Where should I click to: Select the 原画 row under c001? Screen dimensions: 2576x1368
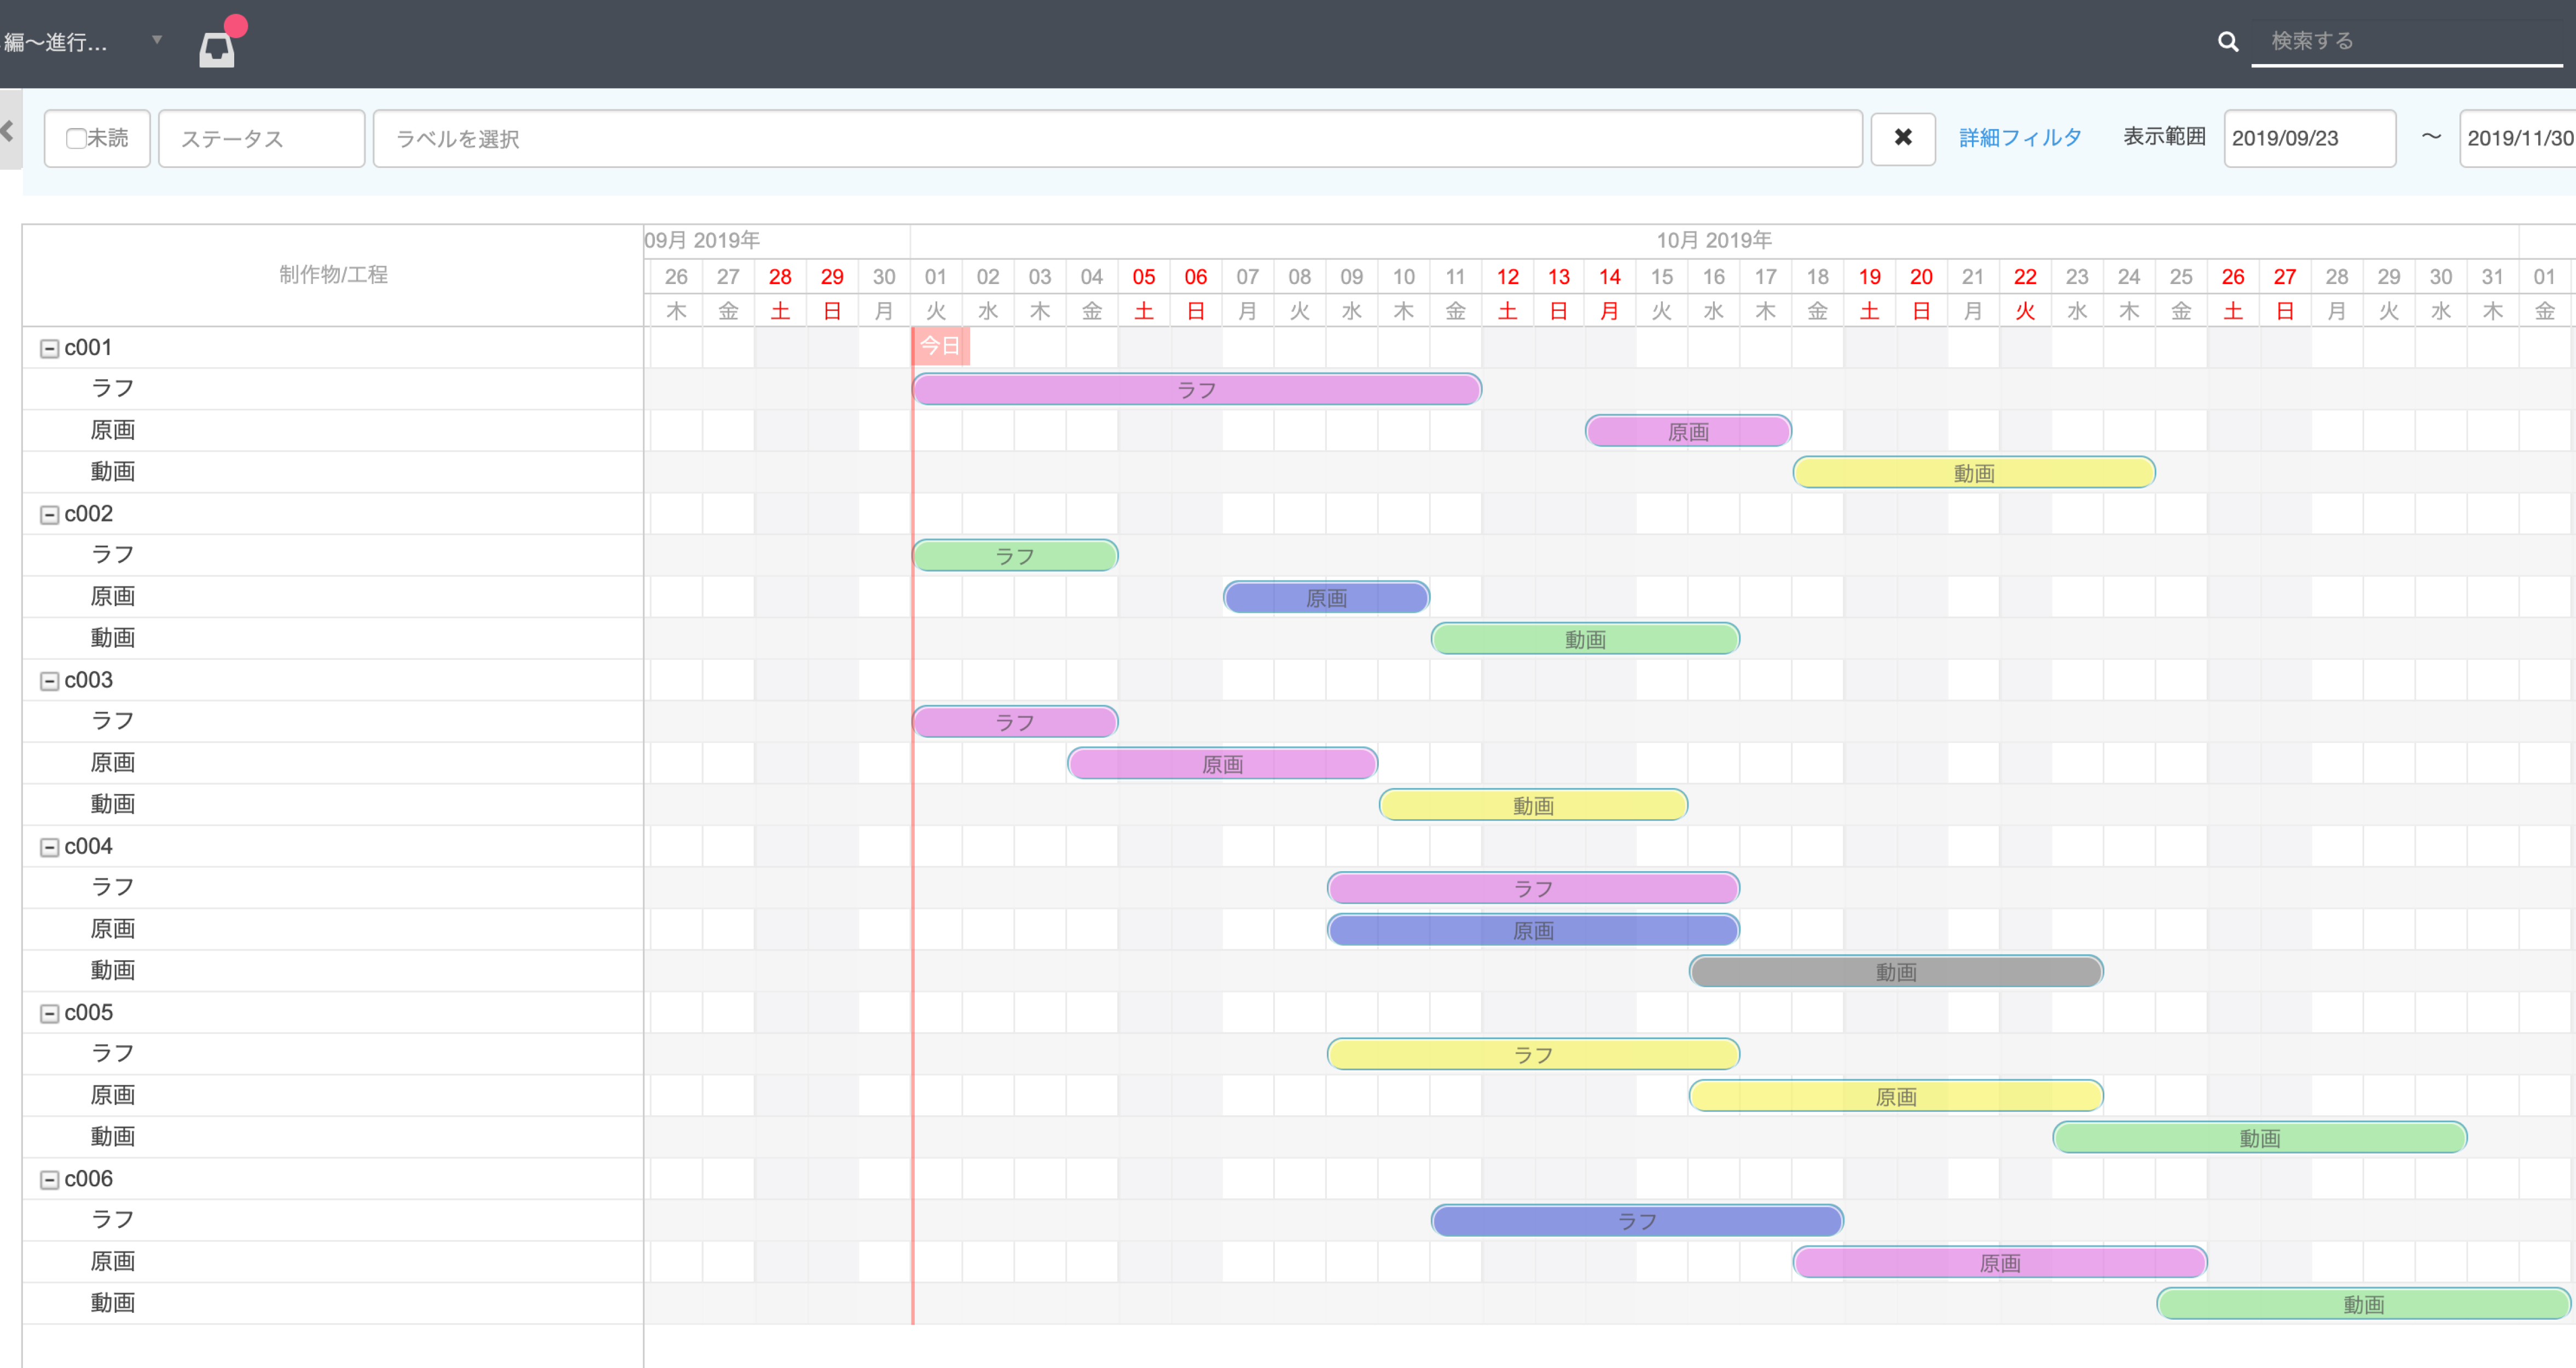click(x=333, y=430)
